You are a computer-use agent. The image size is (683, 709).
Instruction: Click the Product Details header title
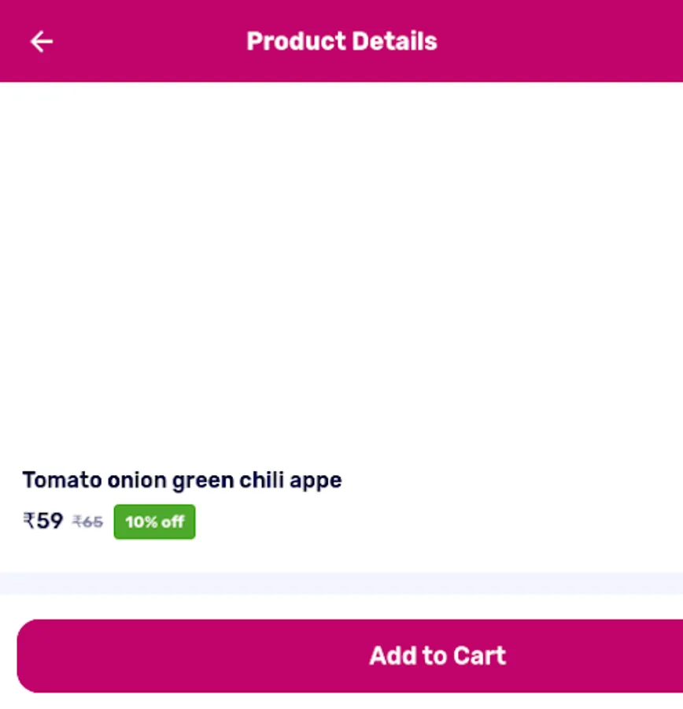point(341,41)
